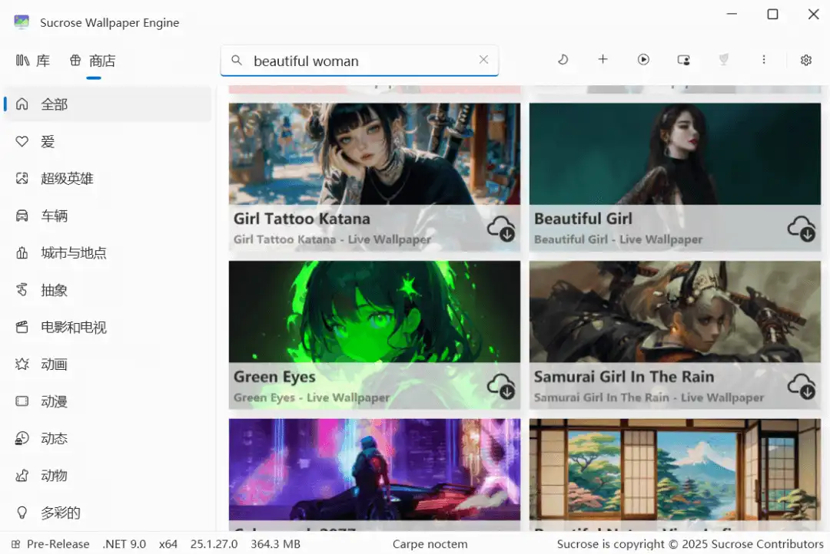Click the "364.3 MB" memory usage text
This screenshot has height=554, width=830.
(275, 544)
